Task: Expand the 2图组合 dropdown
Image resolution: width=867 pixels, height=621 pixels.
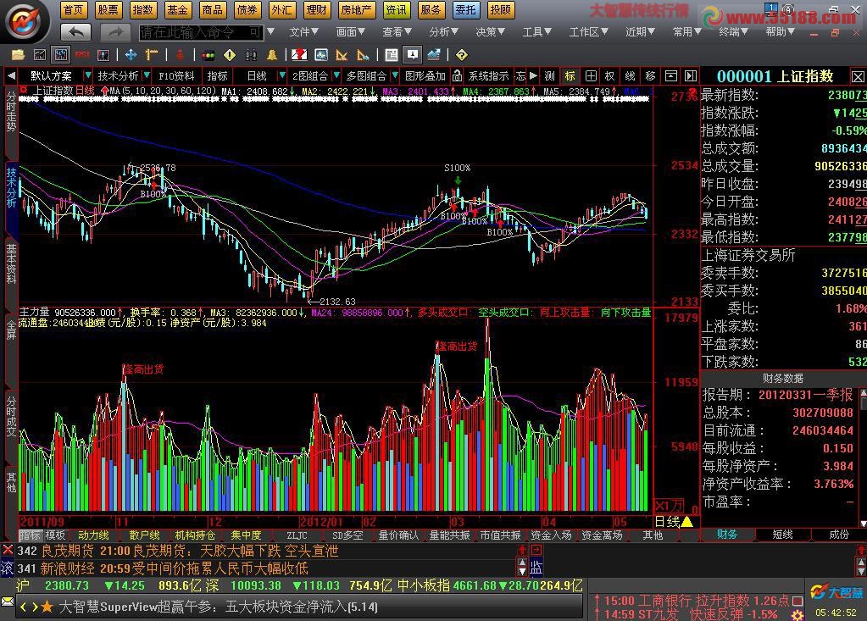Action: 336,75
